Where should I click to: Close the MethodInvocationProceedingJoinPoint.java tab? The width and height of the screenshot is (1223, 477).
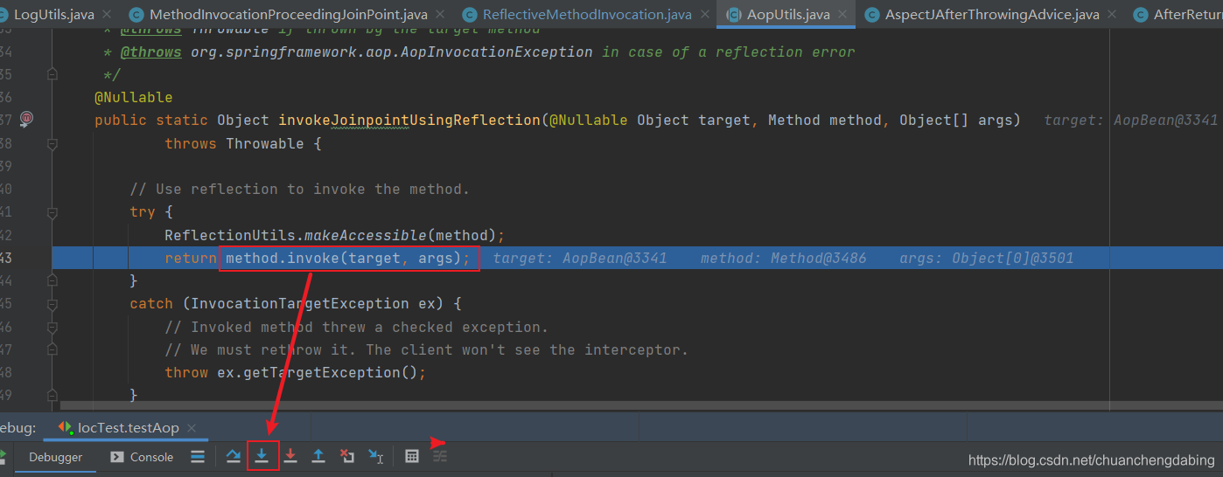[x=442, y=15]
